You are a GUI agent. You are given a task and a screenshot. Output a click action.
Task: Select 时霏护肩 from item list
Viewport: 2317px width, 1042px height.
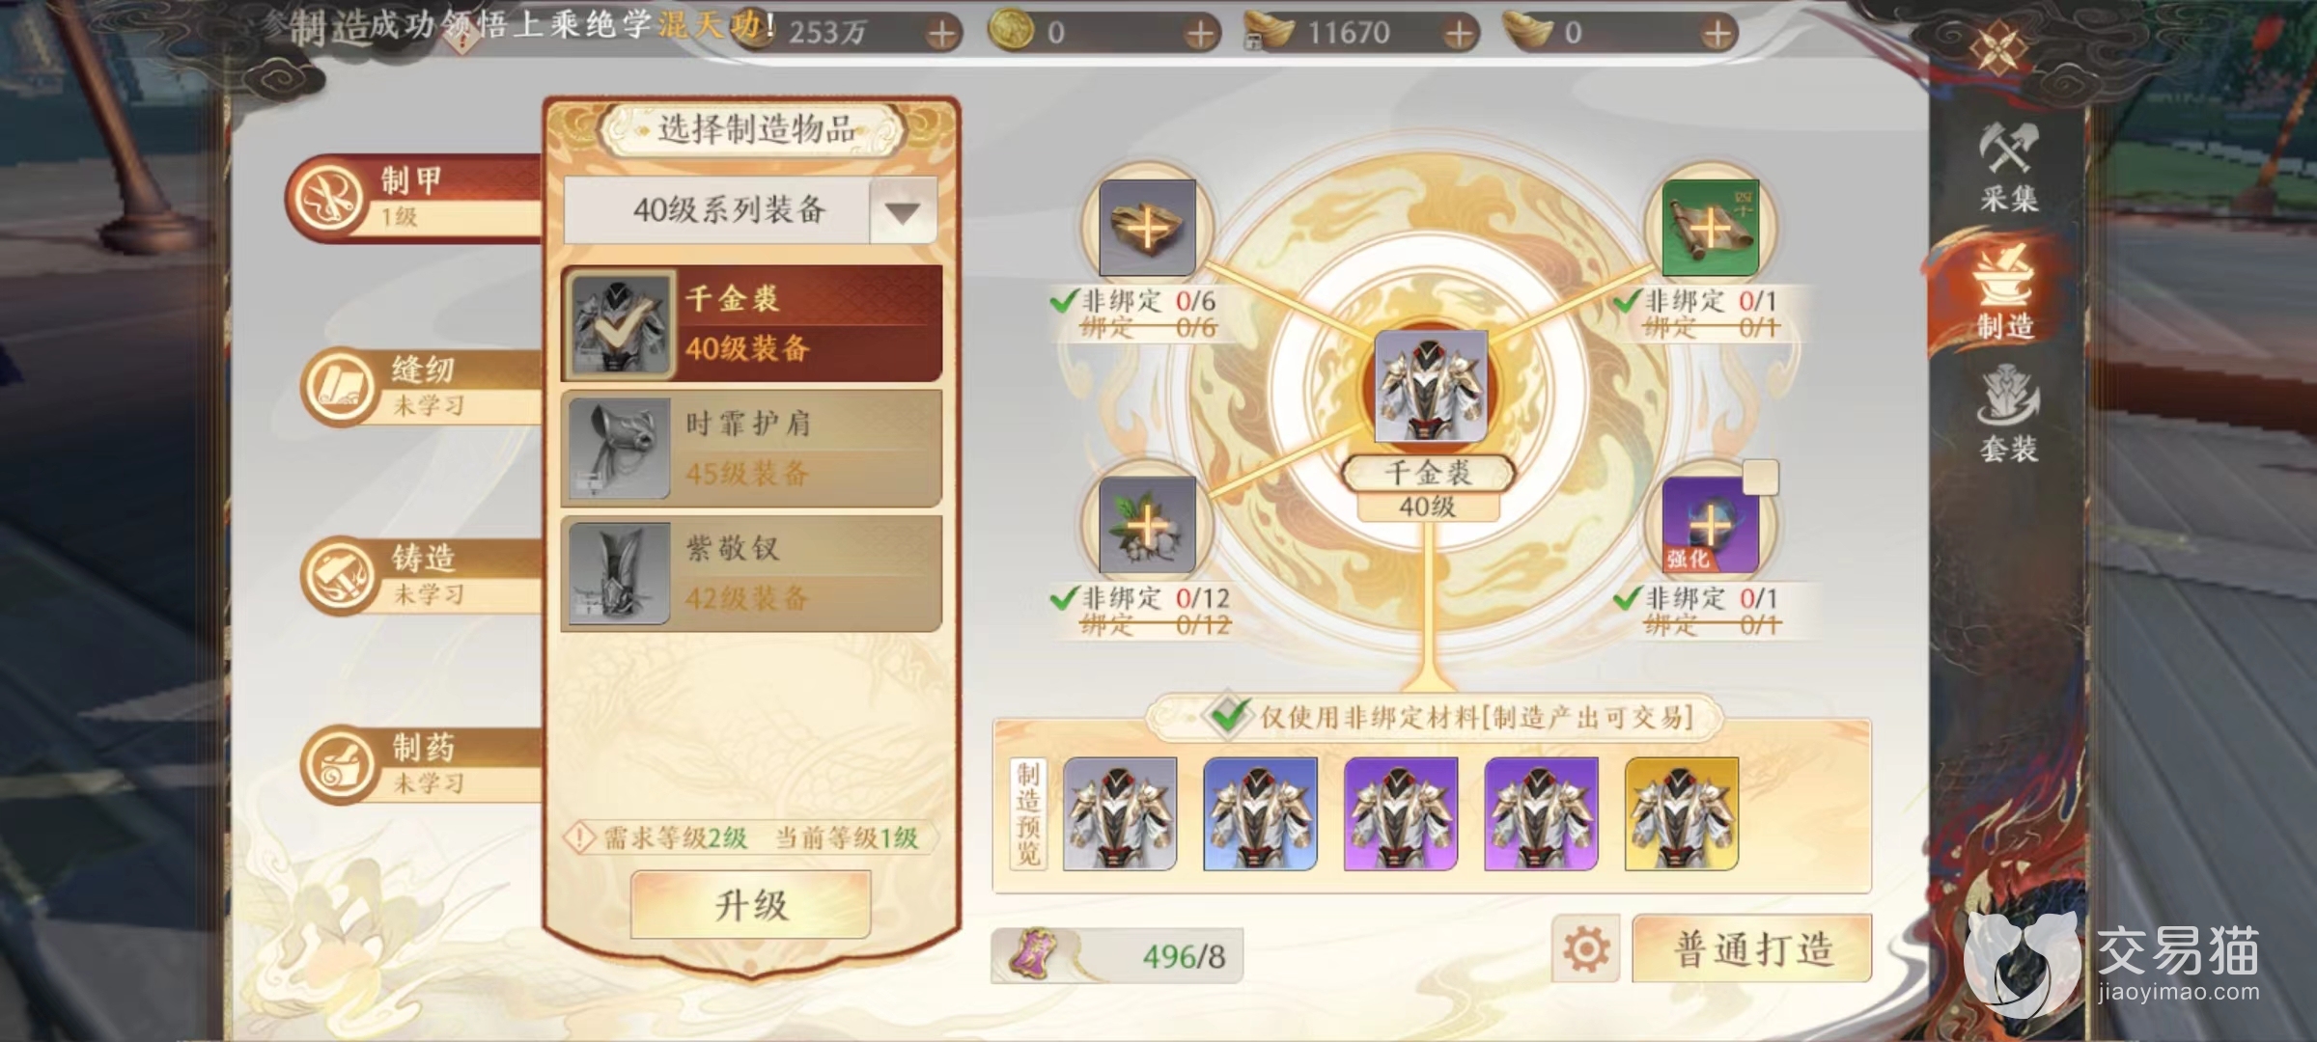751,449
